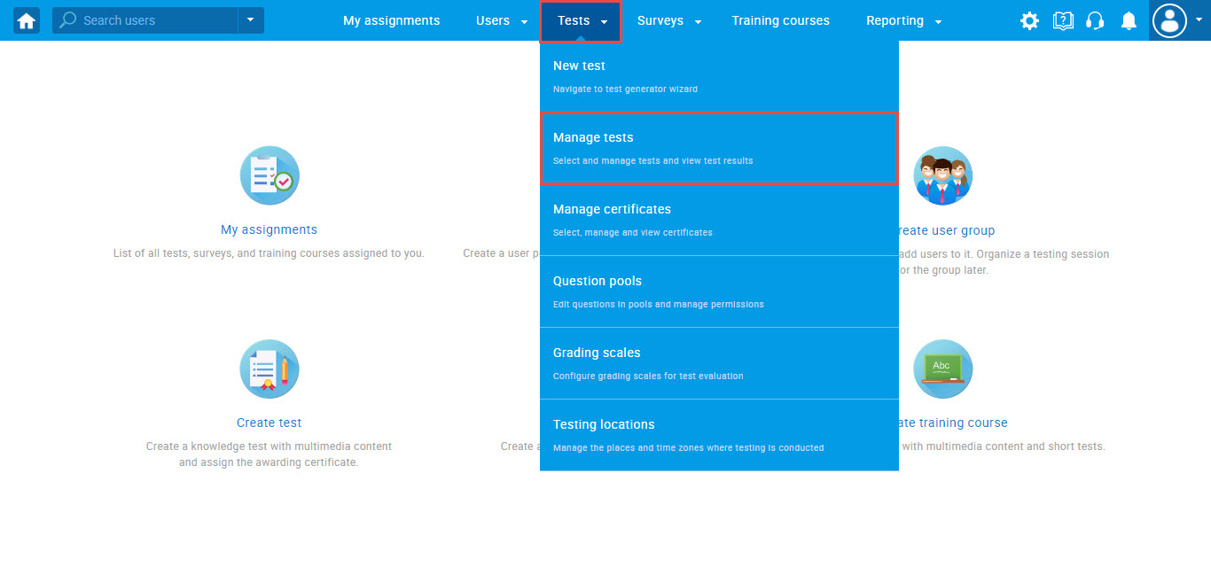
Task: Choose New test menu entry
Action: click(x=719, y=76)
